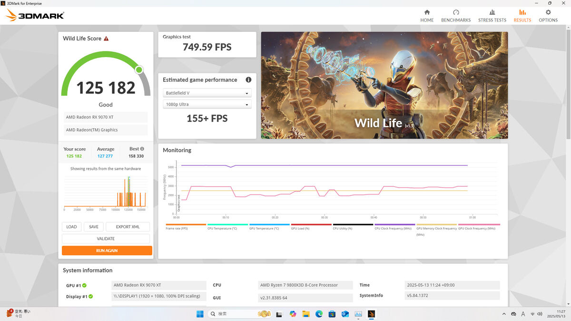Click the 3DMark taskbar icon
Screen dimensions: 571x321
click(x=372, y=314)
